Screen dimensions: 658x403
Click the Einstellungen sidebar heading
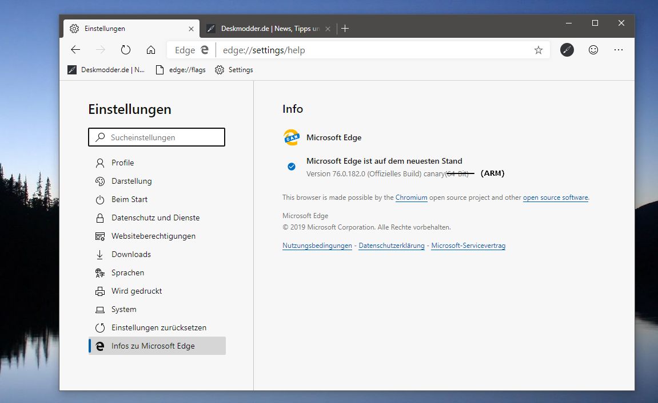pyautogui.click(x=130, y=110)
